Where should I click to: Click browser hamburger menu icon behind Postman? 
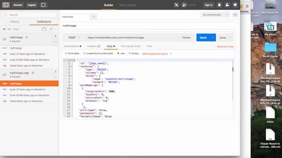247,6
